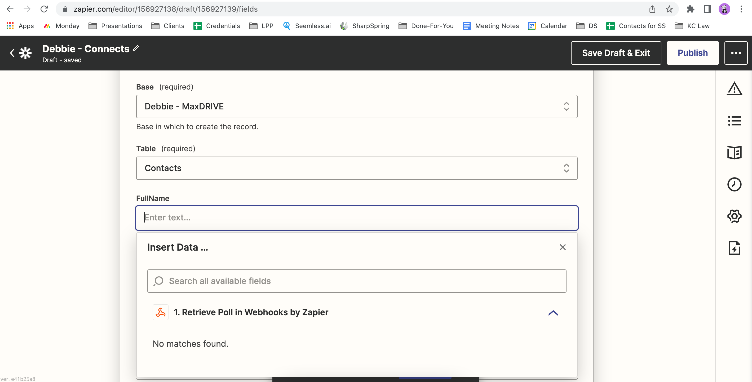Bookmark this page with the star
The image size is (752, 382).
point(669,9)
